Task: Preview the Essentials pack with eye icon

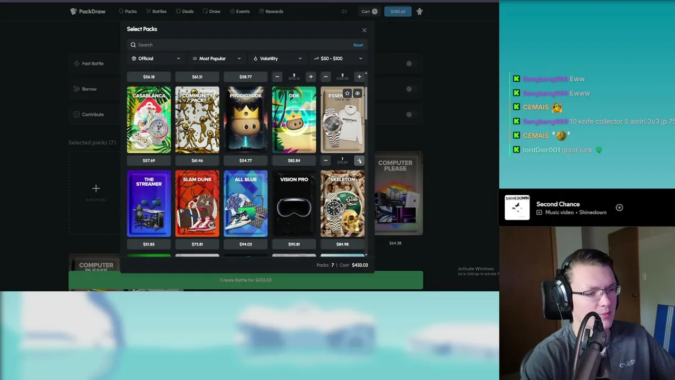Action: point(358,93)
